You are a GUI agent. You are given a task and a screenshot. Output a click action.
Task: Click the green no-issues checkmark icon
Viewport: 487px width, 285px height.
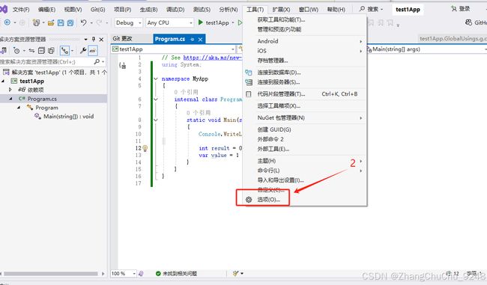158,273
